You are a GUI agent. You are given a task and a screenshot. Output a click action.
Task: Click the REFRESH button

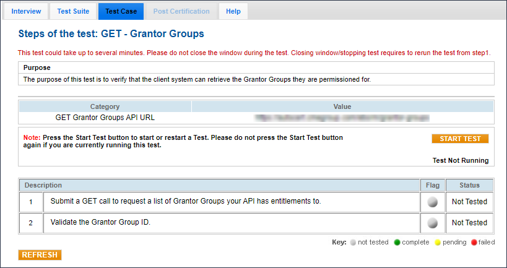tap(40, 255)
